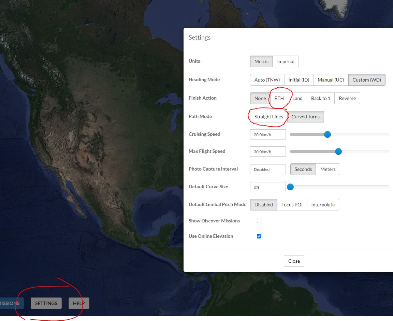The height and width of the screenshot is (321, 393).
Task: Set Heading Mode to Auto (TNW)
Action: (267, 80)
